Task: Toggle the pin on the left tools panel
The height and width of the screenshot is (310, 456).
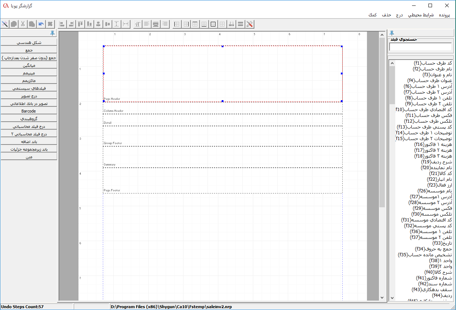Action: (x=53, y=33)
